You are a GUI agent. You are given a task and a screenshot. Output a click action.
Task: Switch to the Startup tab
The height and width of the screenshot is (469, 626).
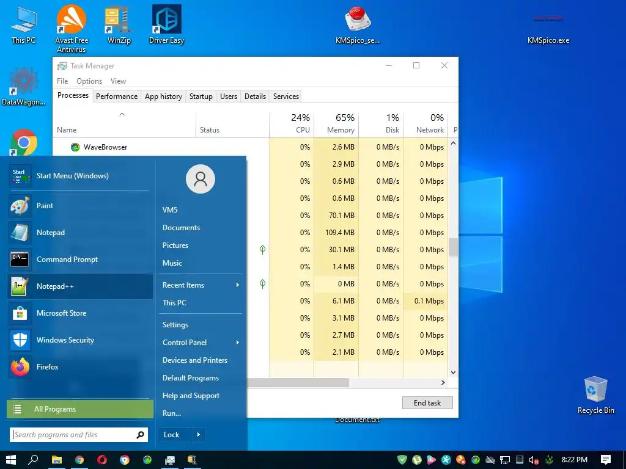click(201, 96)
